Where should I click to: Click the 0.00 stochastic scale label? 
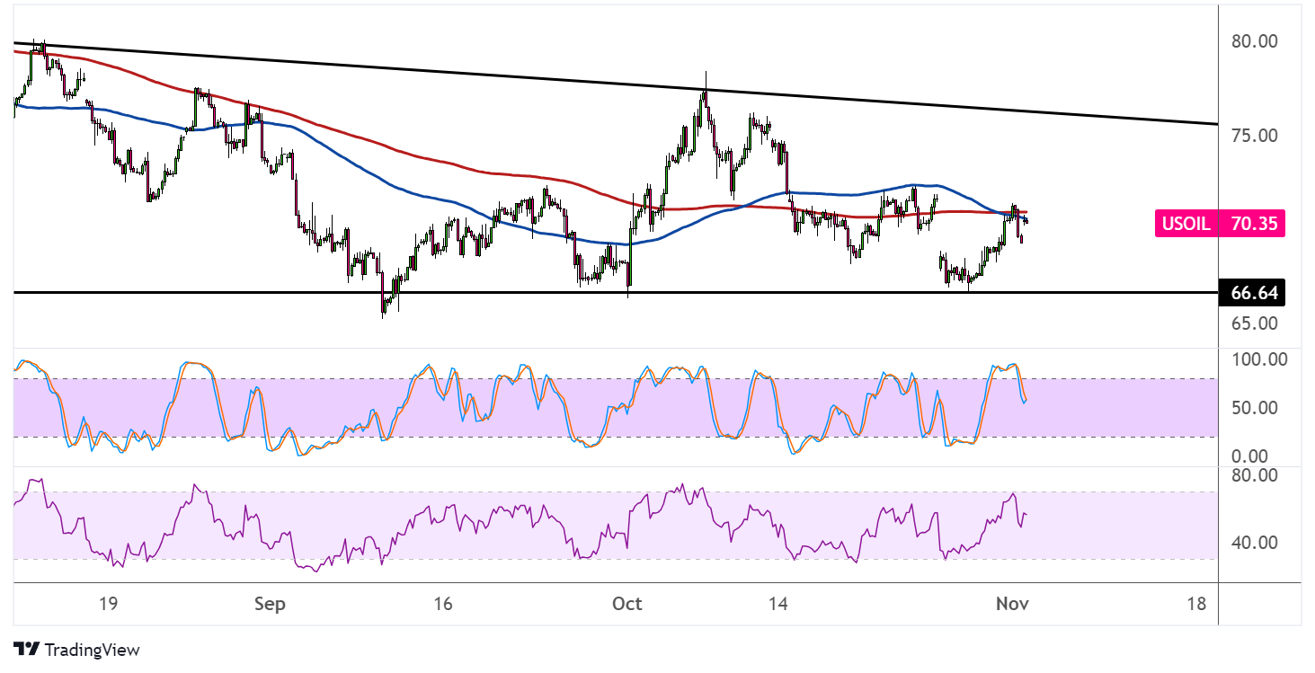coord(1249,456)
